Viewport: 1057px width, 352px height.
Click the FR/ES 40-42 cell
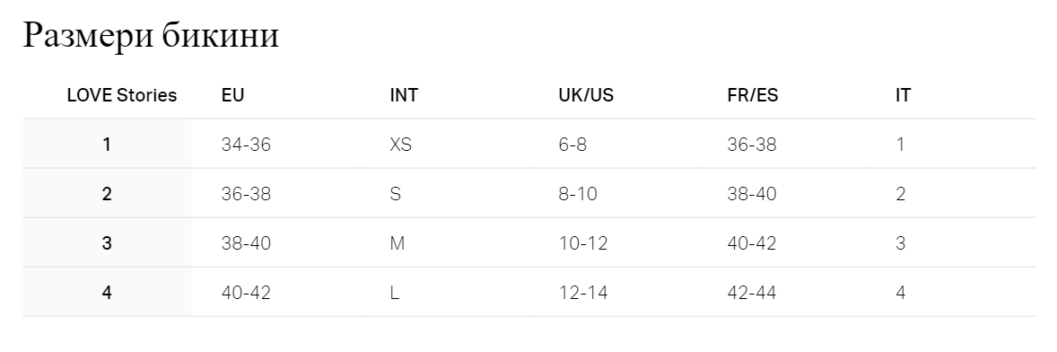pos(752,242)
